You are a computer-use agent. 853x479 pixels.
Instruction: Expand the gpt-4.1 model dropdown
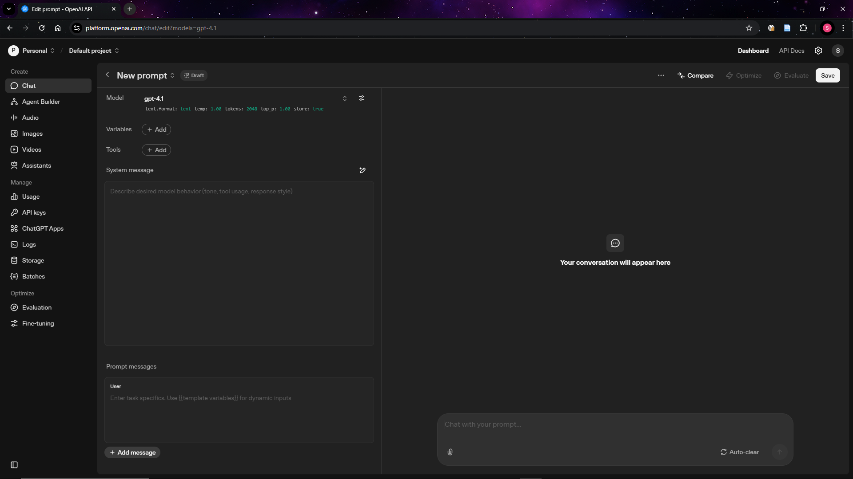coord(344,98)
